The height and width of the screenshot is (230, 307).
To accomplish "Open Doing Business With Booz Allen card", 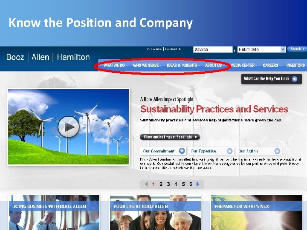I will click(x=54, y=213).
